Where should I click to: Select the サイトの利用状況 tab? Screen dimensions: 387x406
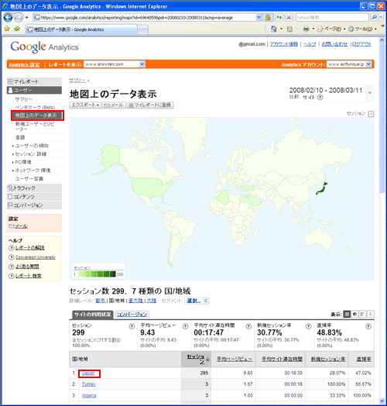(x=92, y=315)
